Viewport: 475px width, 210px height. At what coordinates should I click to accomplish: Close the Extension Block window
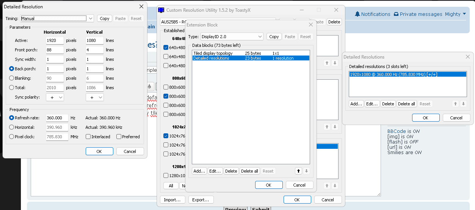click(311, 25)
